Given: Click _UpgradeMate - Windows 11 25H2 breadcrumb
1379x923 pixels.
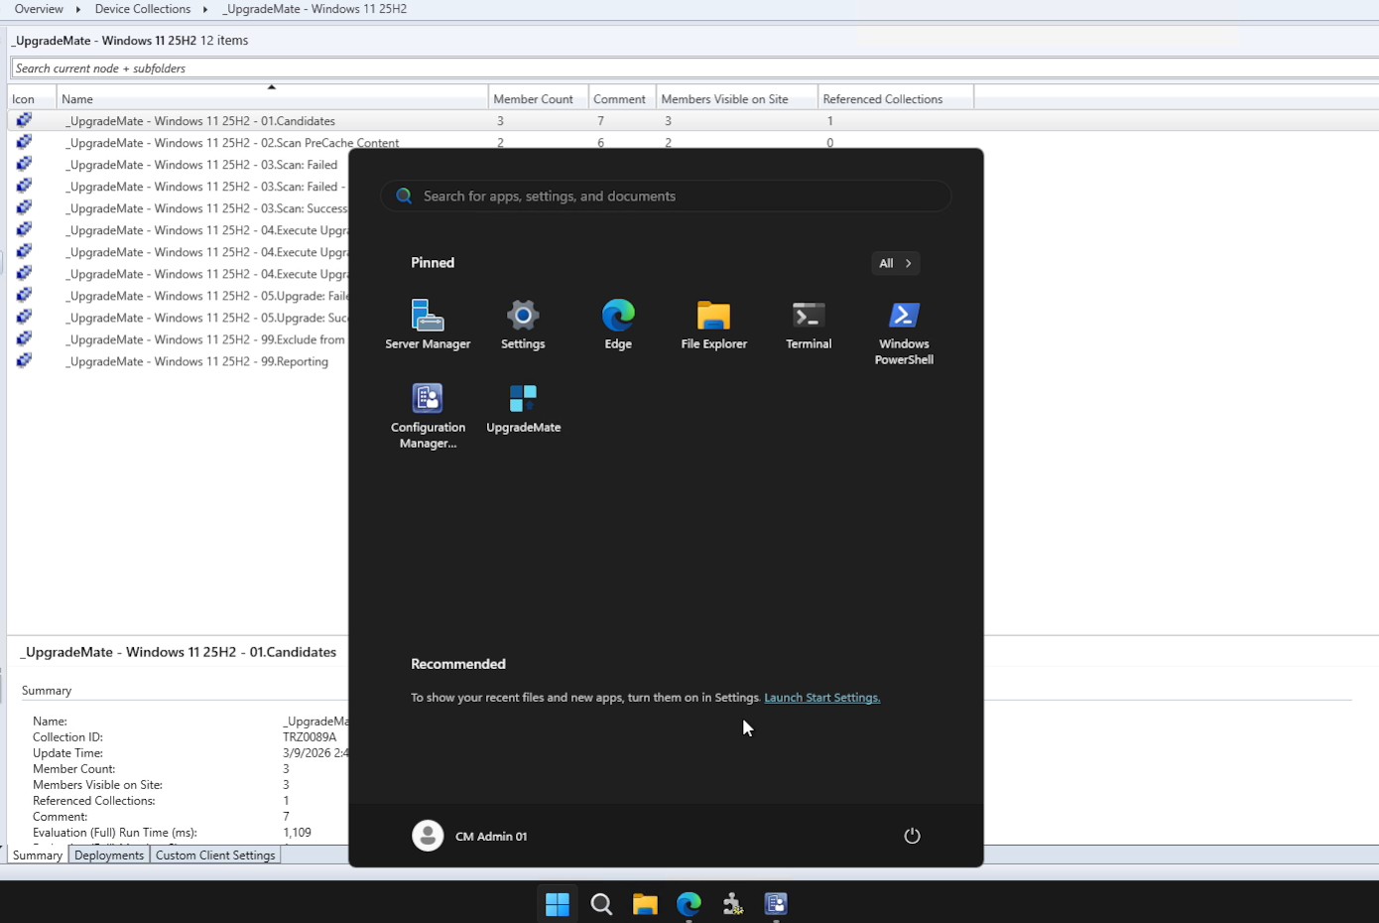Looking at the screenshot, I should [x=314, y=9].
